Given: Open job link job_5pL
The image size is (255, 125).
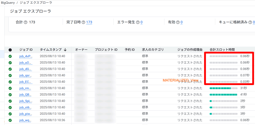Looking at the screenshot, I should (x=26, y=101).
